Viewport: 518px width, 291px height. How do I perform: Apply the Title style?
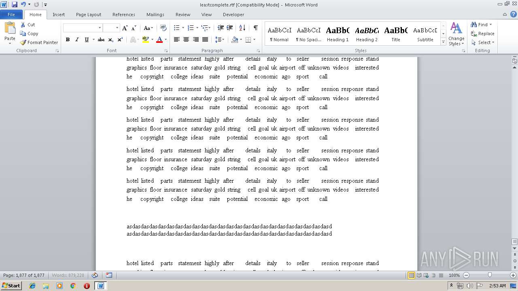coord(396,34)
